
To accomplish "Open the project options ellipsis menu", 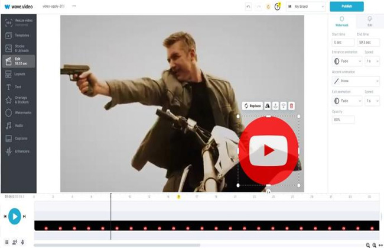I will (x=74, y=6).
